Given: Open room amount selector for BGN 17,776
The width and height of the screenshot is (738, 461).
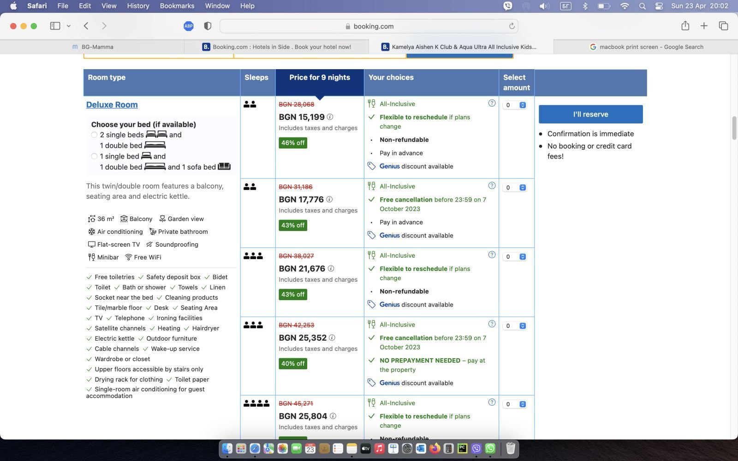Looking at the screenshot, I should point(515,188).
